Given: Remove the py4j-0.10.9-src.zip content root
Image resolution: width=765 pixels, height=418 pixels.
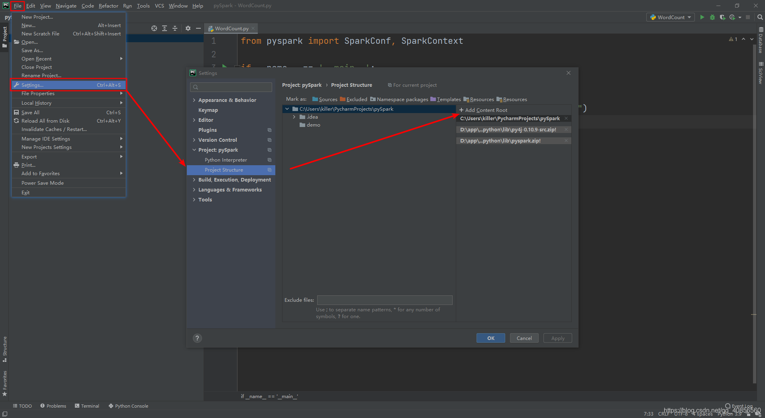Looking at the screenshot, I should (566, 129).
